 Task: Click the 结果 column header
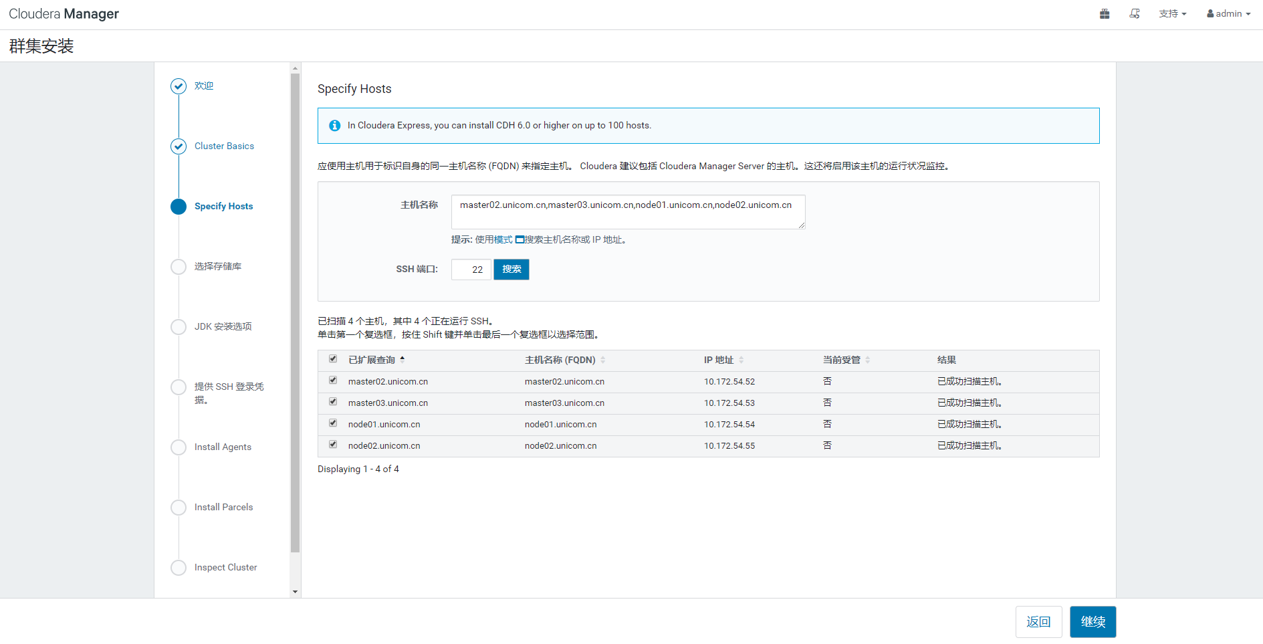click(x=946, y=360)
